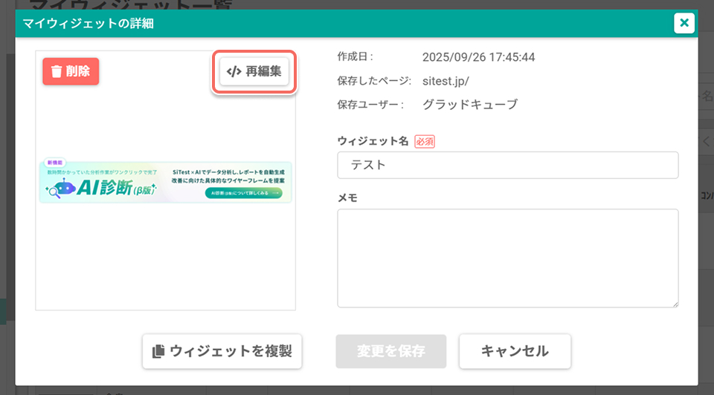Click the メモ field label
This screenshot has height=395, width=714.
[x=347, y=198]
